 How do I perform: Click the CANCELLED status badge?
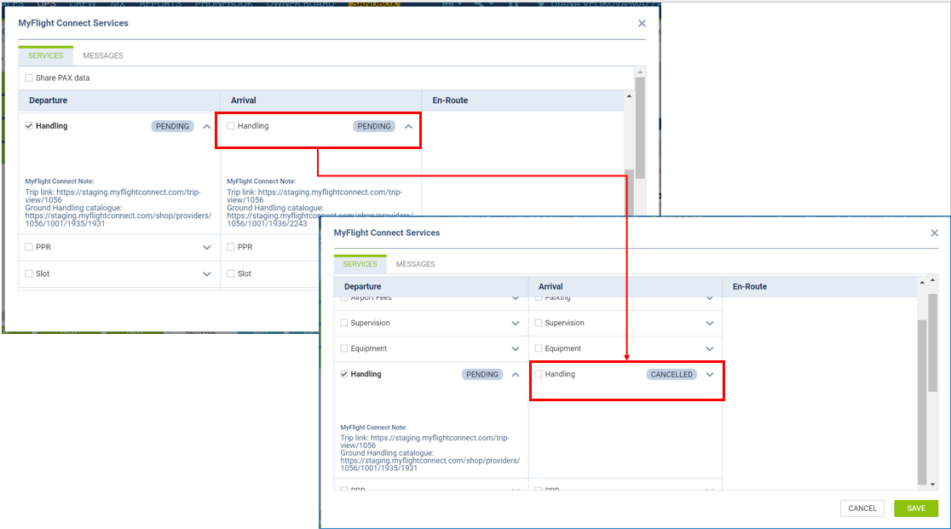[x=671, y=375]
